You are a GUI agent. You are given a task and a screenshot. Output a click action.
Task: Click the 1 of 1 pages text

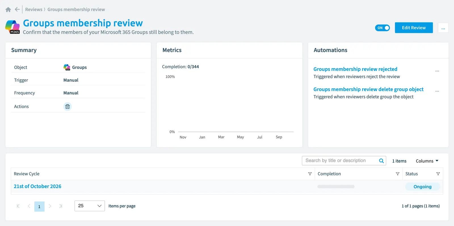(421, 206)
